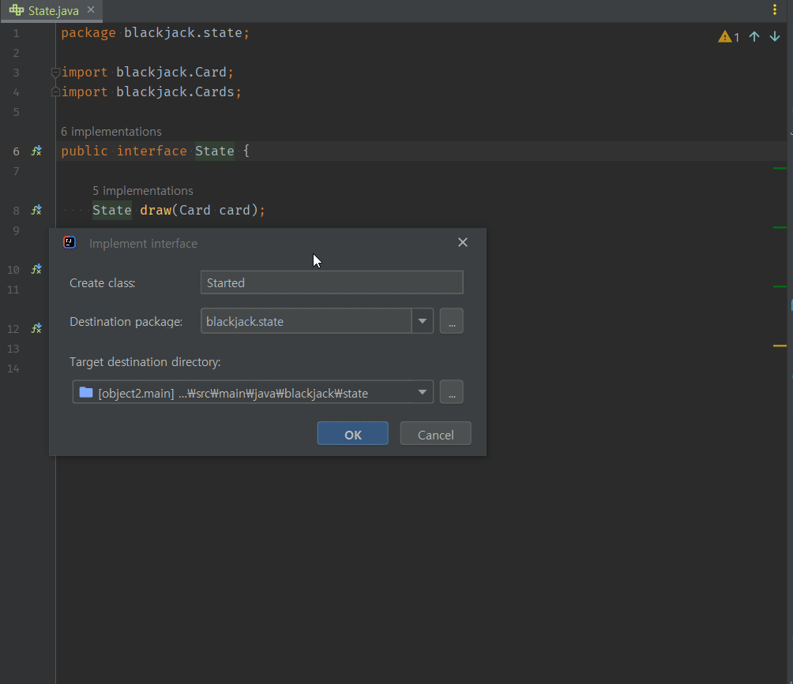Screen dimensions: 793x684
Task: Browse directories with Target destination ellipsis button
Action: 452,393
